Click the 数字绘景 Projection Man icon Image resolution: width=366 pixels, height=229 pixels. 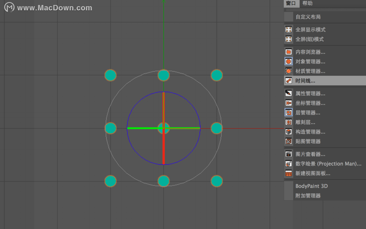click(289, 164)
